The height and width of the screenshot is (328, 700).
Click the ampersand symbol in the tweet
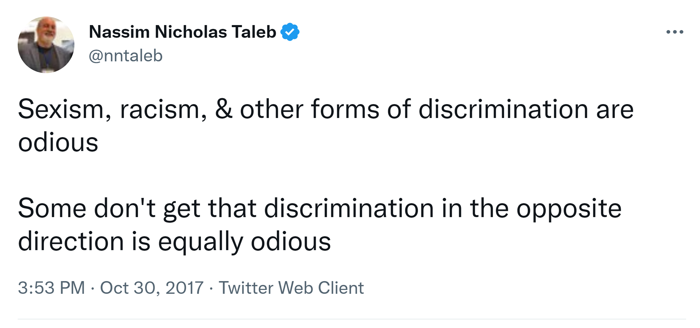tap(223, 109)
